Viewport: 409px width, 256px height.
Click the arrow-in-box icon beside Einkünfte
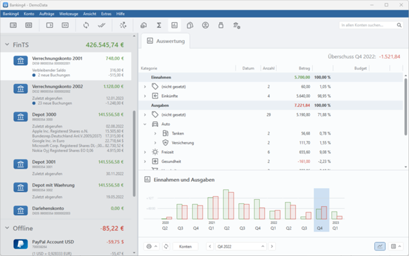click(155, 96)
